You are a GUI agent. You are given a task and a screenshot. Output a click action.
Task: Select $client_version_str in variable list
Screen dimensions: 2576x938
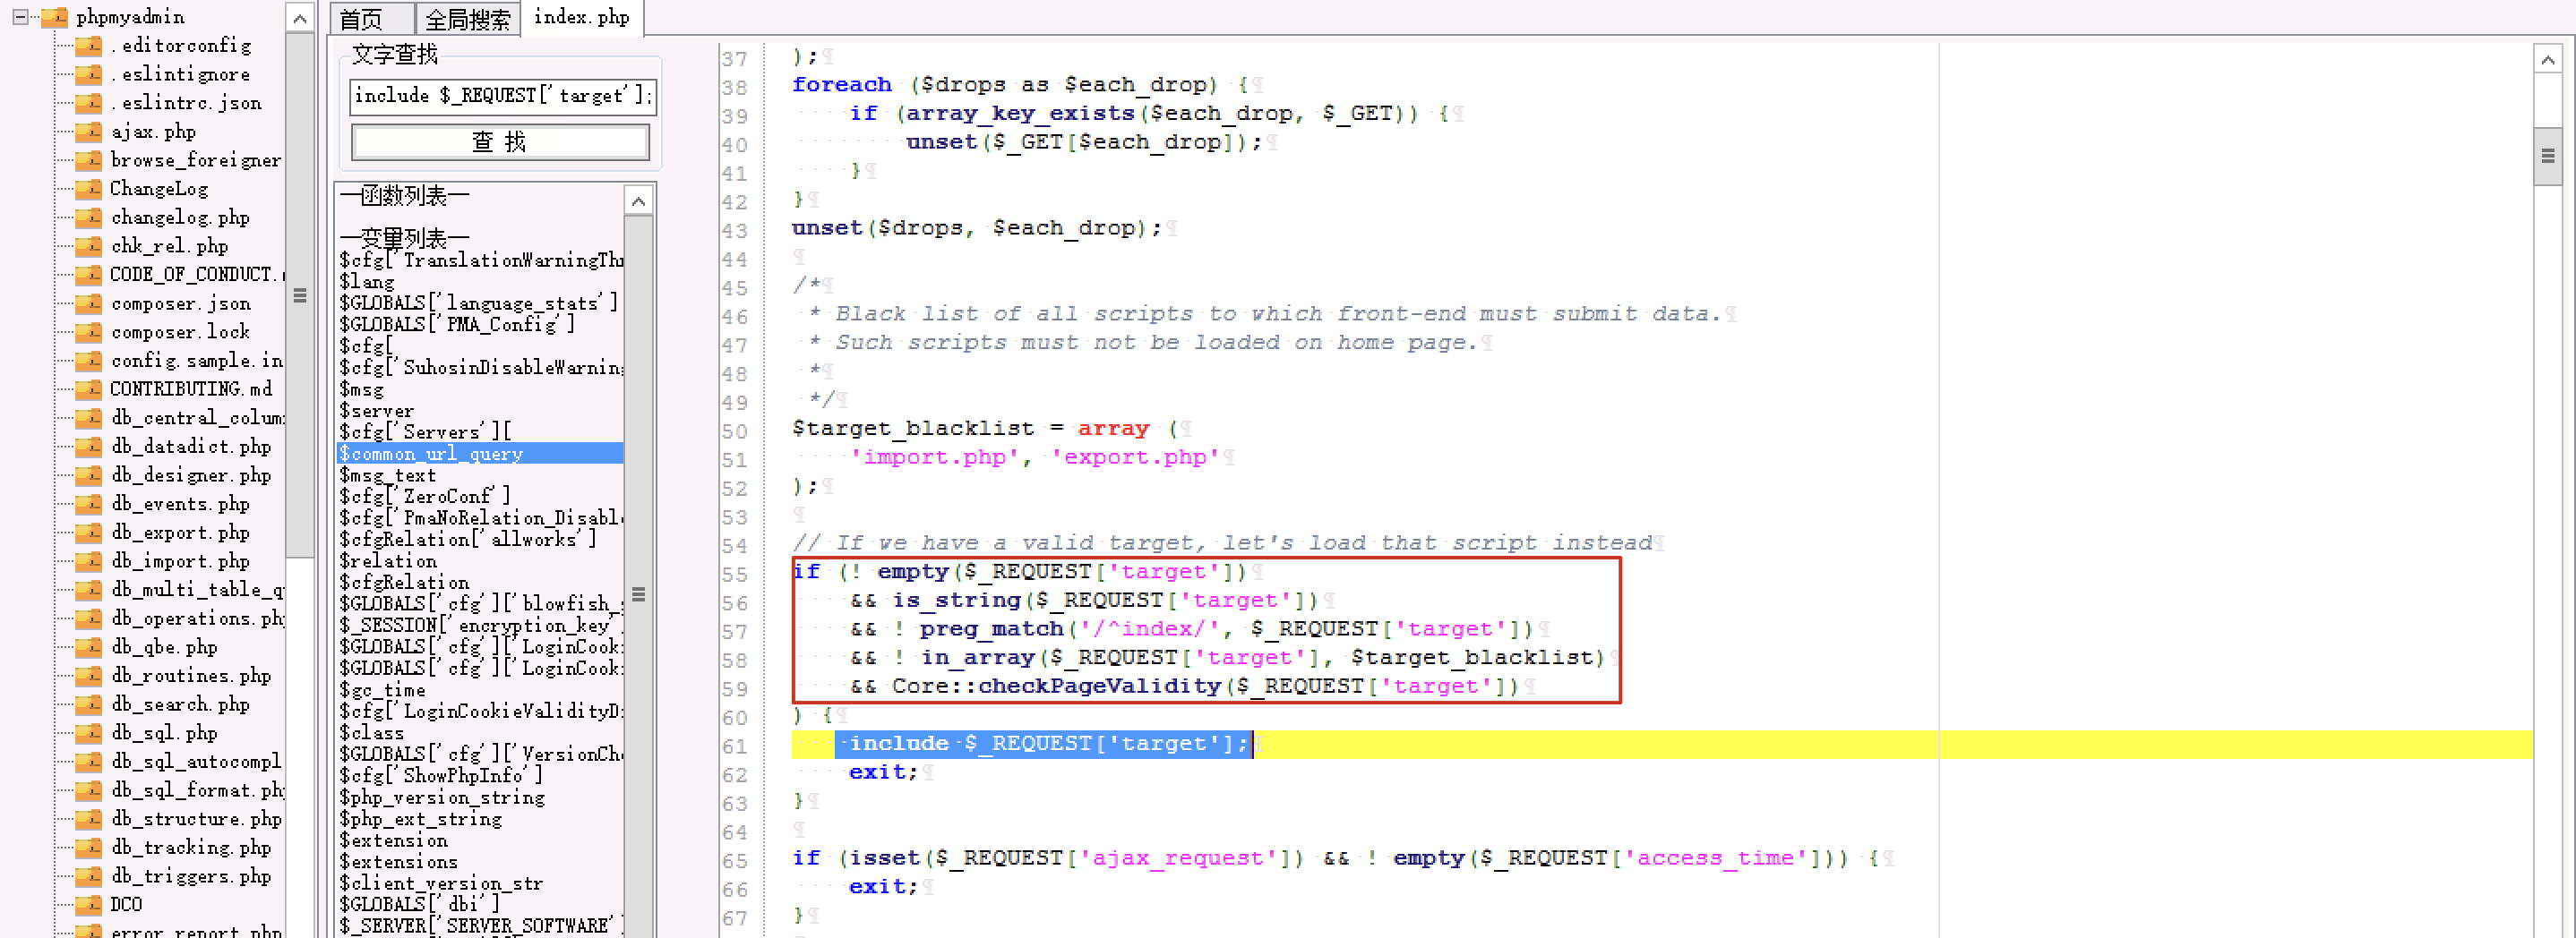pyautogui.click(x=441, y=883)
